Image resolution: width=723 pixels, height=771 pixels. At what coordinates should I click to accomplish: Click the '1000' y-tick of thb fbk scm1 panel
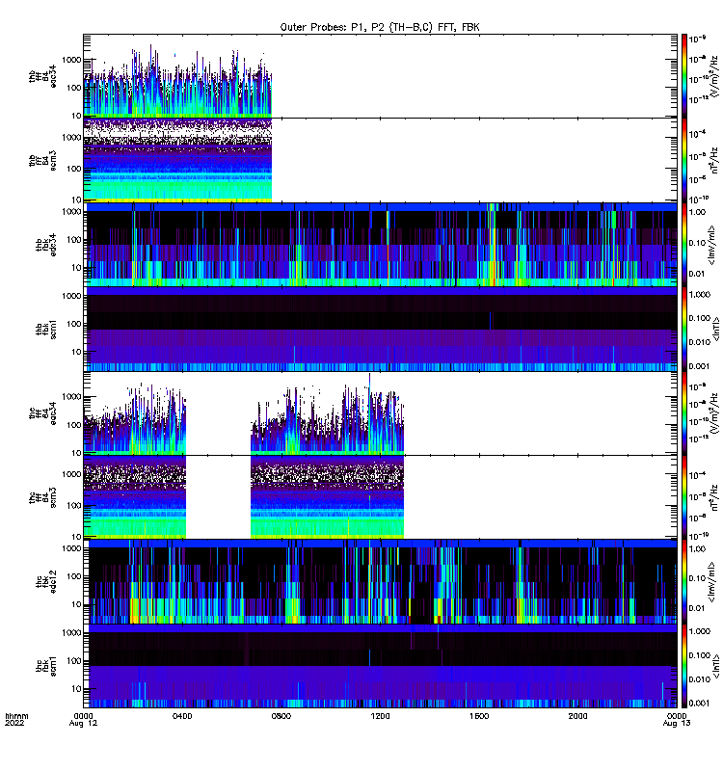click(x=71, y=296)
